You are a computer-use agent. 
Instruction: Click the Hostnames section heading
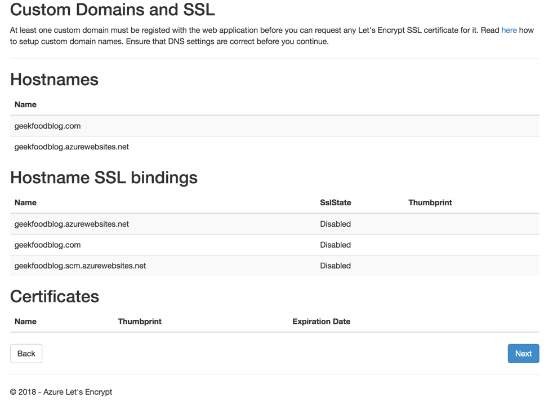click(x=54, y=80)
